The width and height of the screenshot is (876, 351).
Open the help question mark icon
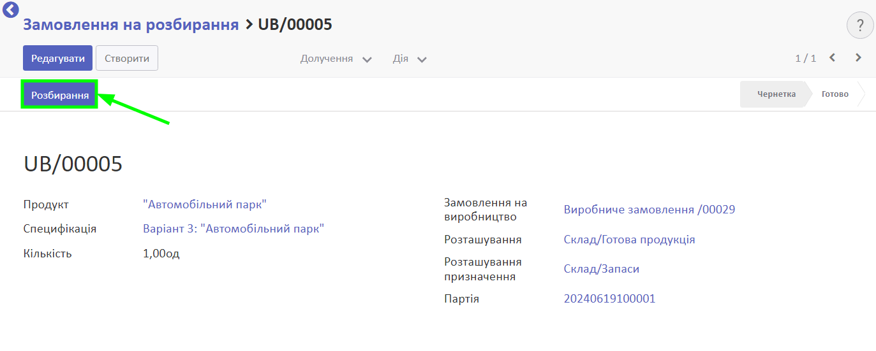click(860, 25)
